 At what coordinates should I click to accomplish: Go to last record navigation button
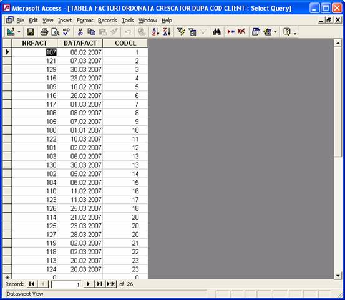coord(99,284)
